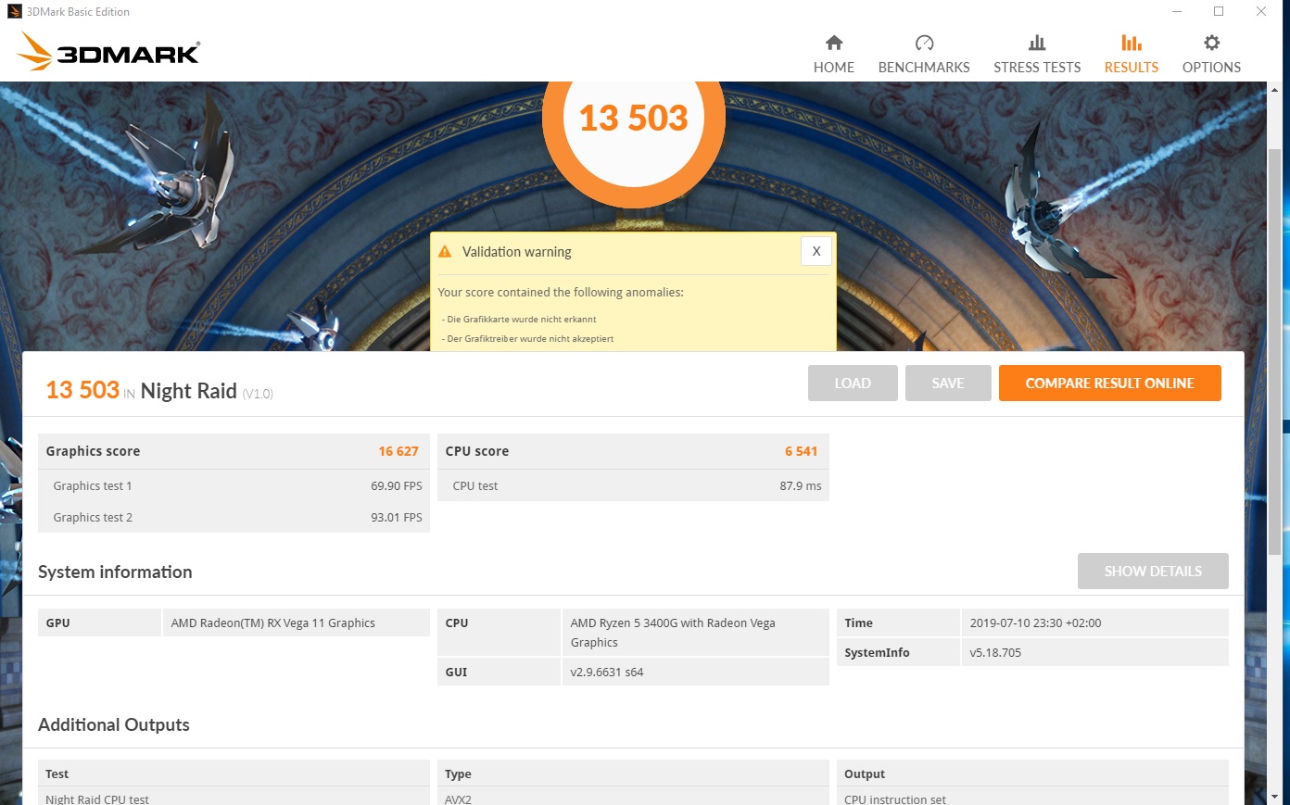Switch to the OPTIONS tab label
1290x805 pixels.
(x=1211, y=68)
